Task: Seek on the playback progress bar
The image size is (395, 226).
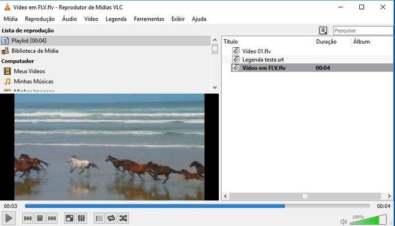Action: [x=197, y=206]
